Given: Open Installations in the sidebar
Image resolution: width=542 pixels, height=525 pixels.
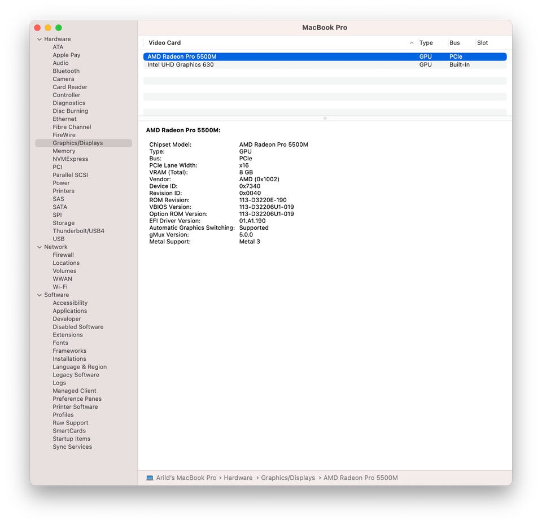Looking at the screenshot, I should [x=69, y=359].
